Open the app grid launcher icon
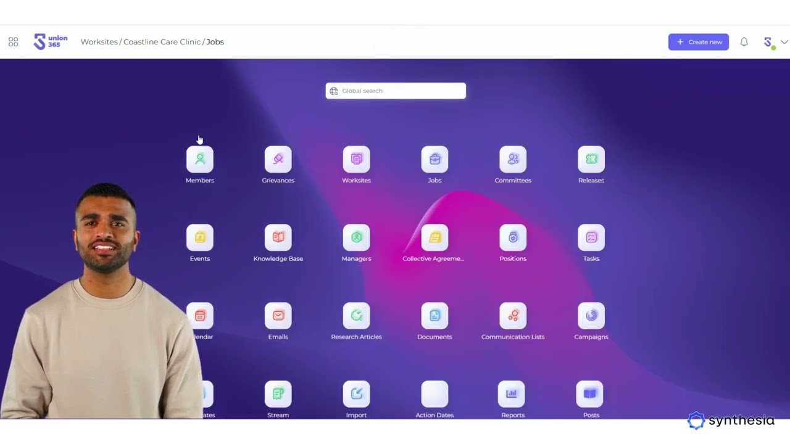Image resolution: width=790 pixels, height=444 pixels. [x=13, y=42]
